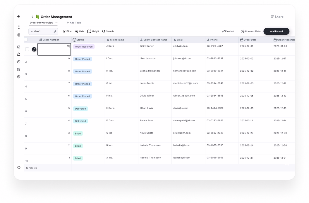
Task: Open notifications bell in sidebar
Action: 19,55
